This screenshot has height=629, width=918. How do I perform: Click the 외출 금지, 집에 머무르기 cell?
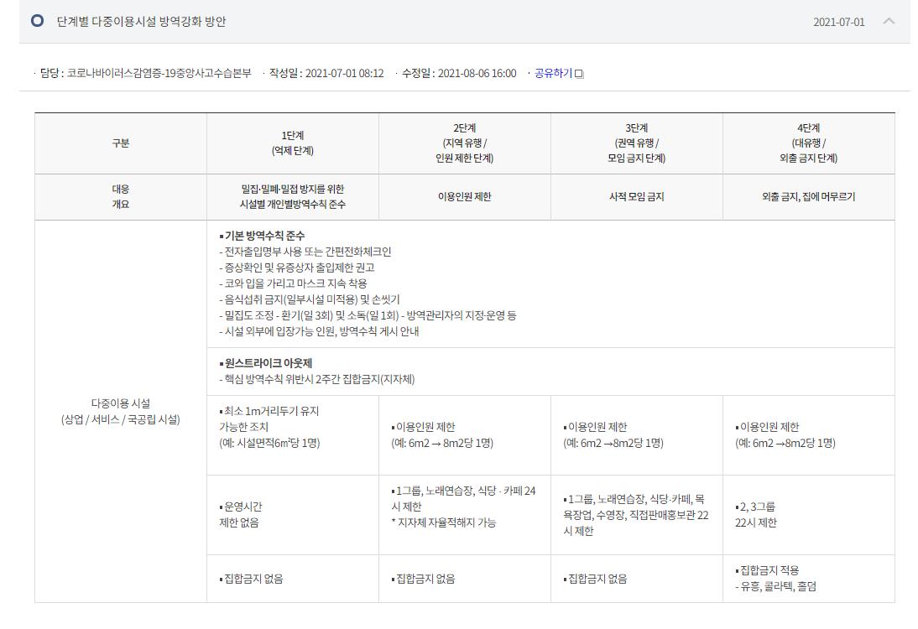tap(809, 196)
